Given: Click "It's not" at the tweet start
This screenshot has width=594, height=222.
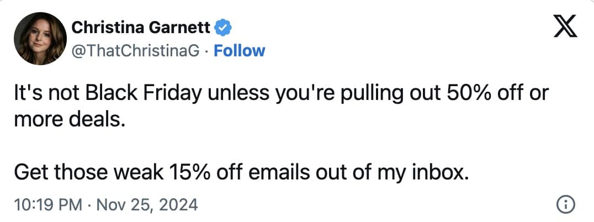Looking at the screenshot, I should click(40, 93).
